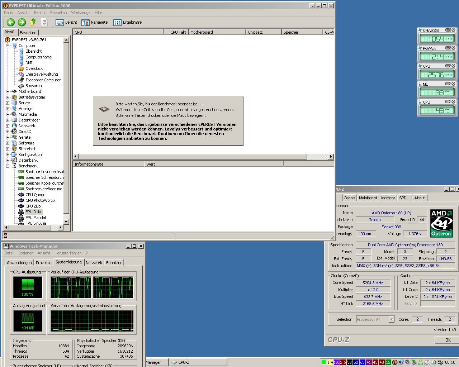
Task: Collapse the Benchmark tree node
Action: coord(8,166)
